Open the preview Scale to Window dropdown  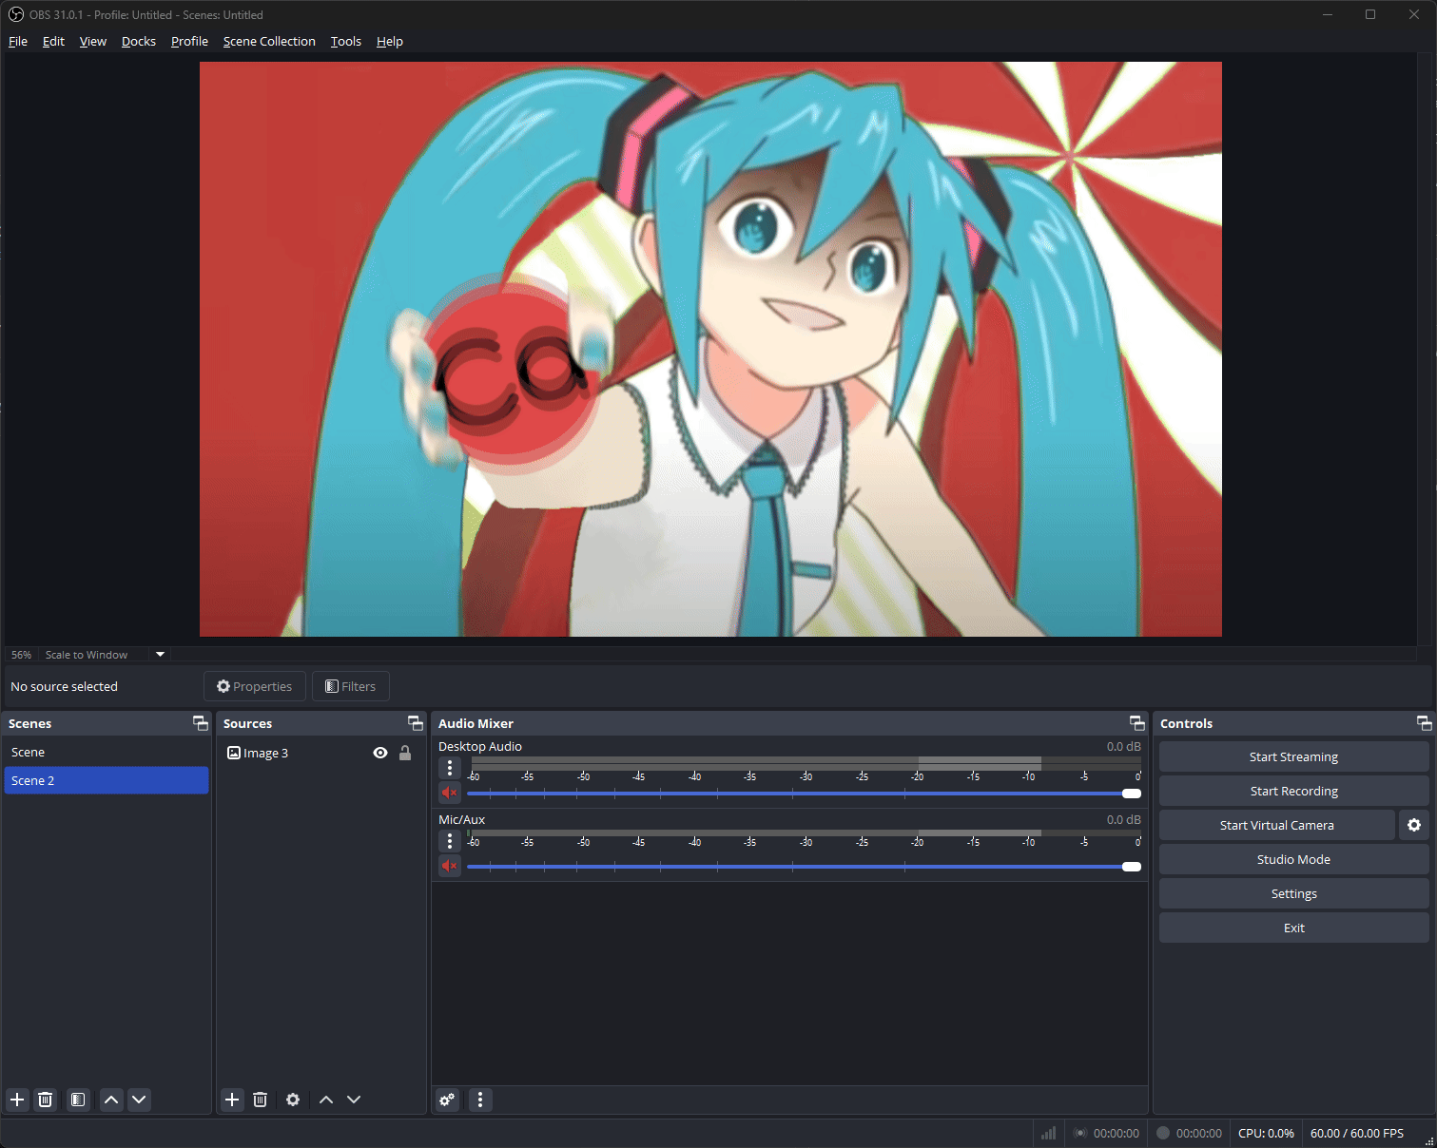[159, 654]
